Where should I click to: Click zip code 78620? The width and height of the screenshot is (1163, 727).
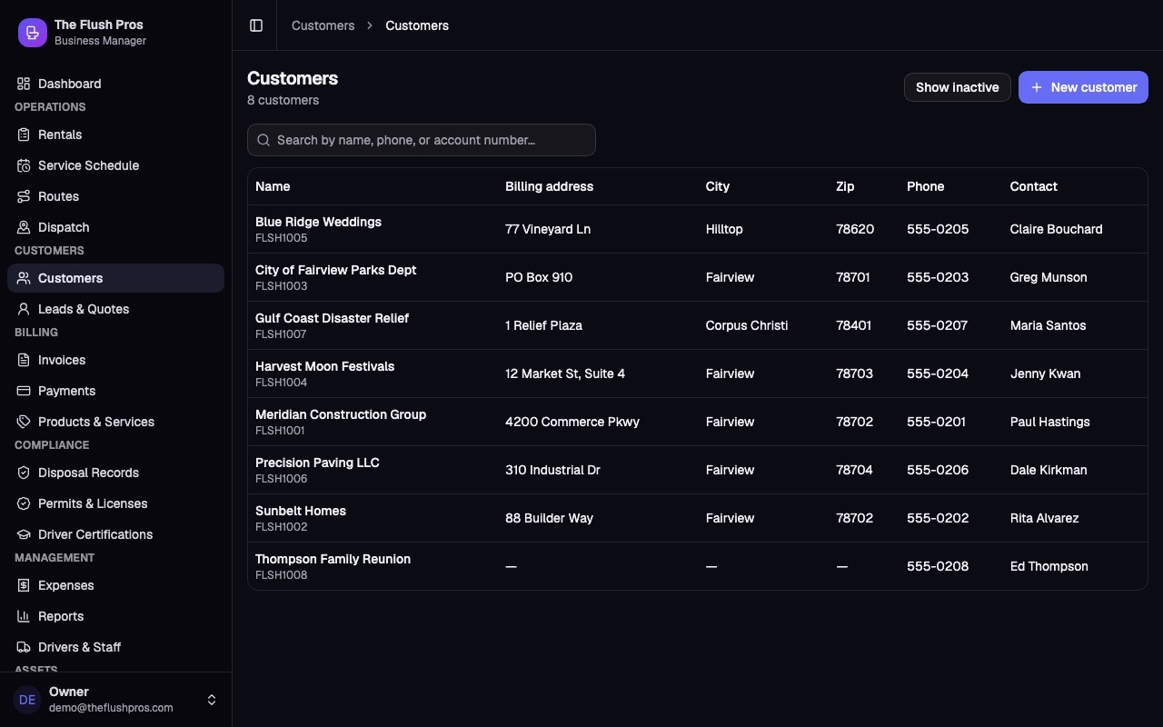click(x=855, y=229)
